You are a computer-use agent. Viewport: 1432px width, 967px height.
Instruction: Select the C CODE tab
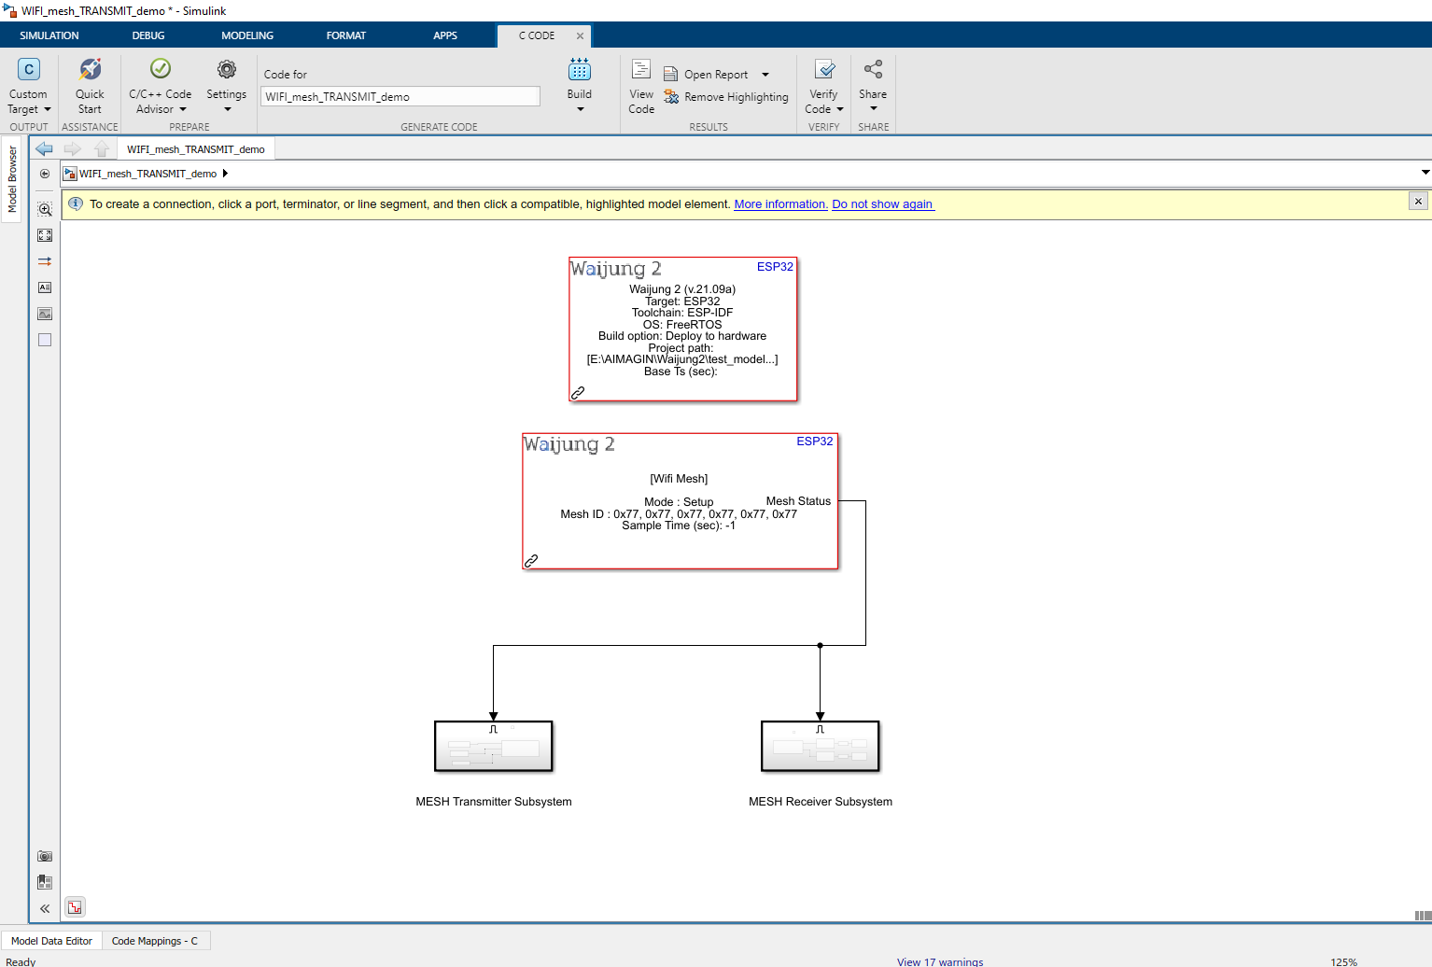click(x=537, y=35)
